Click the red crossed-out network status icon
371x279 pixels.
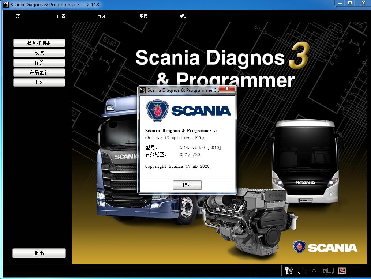(342, 271)
